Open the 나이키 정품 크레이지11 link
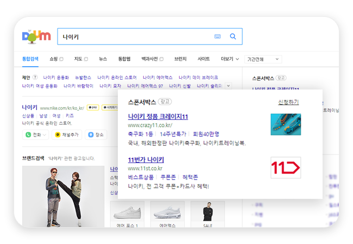 (158, 117)
